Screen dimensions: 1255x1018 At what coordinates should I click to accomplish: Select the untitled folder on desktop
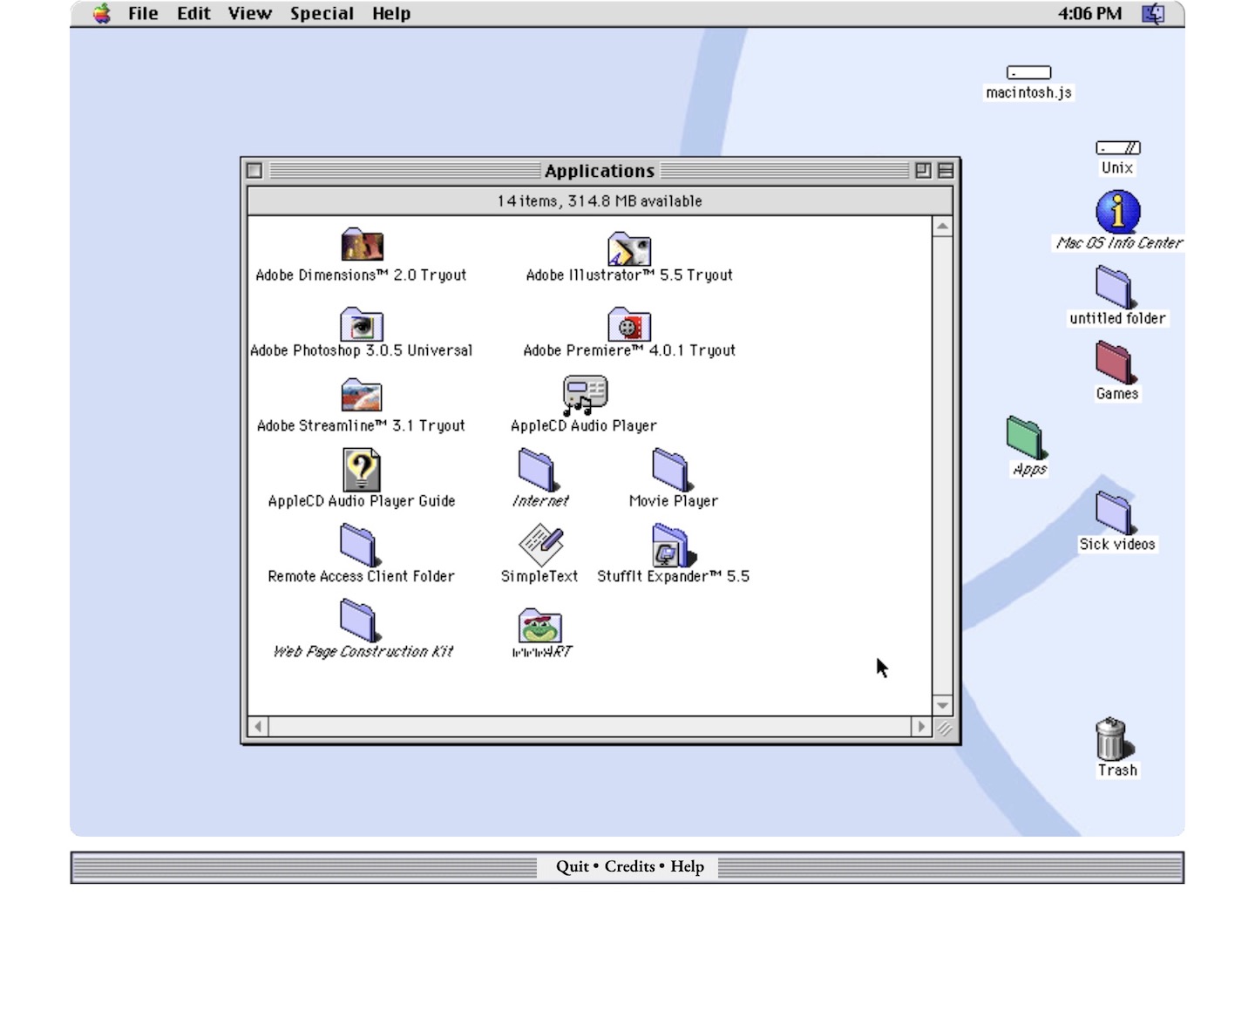pyautogui.click(x=1115, y=288)
